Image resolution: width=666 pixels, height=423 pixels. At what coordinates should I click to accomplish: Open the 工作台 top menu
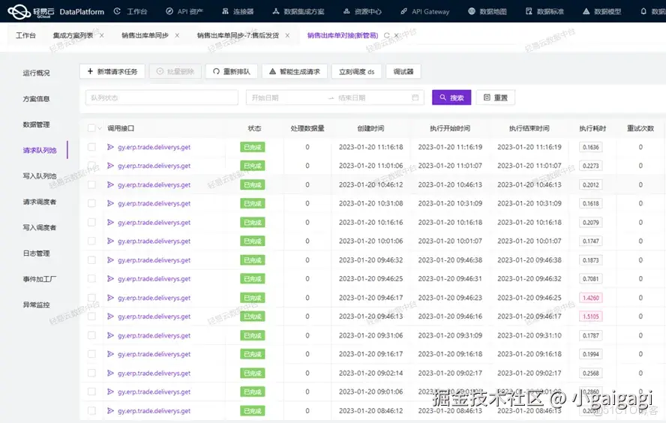coord(130,11)
